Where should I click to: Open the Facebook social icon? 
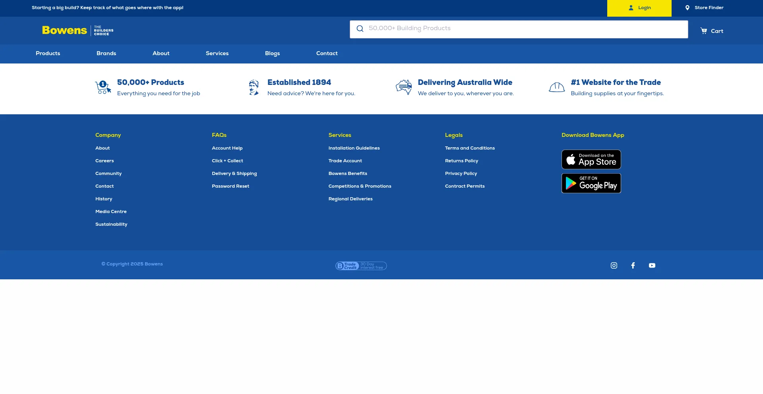[x=633, y=265]
